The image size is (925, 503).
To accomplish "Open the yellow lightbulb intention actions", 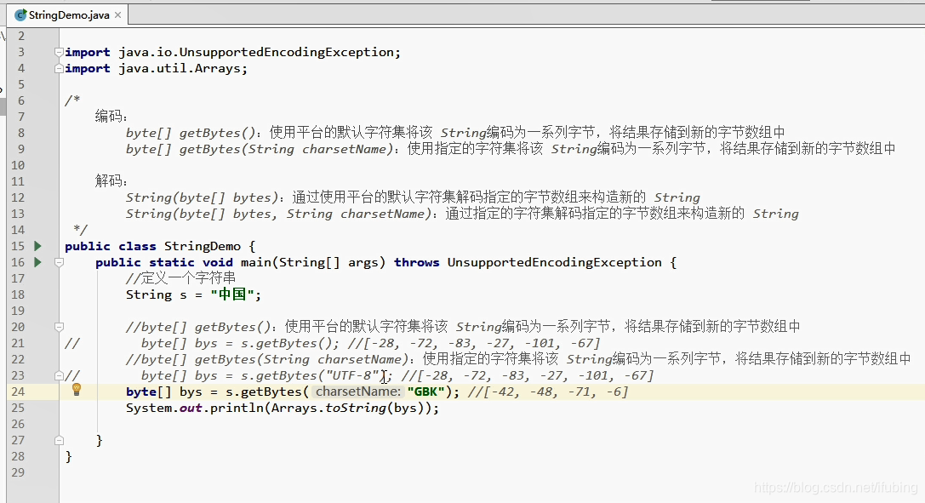I will (x=76, y=389).
